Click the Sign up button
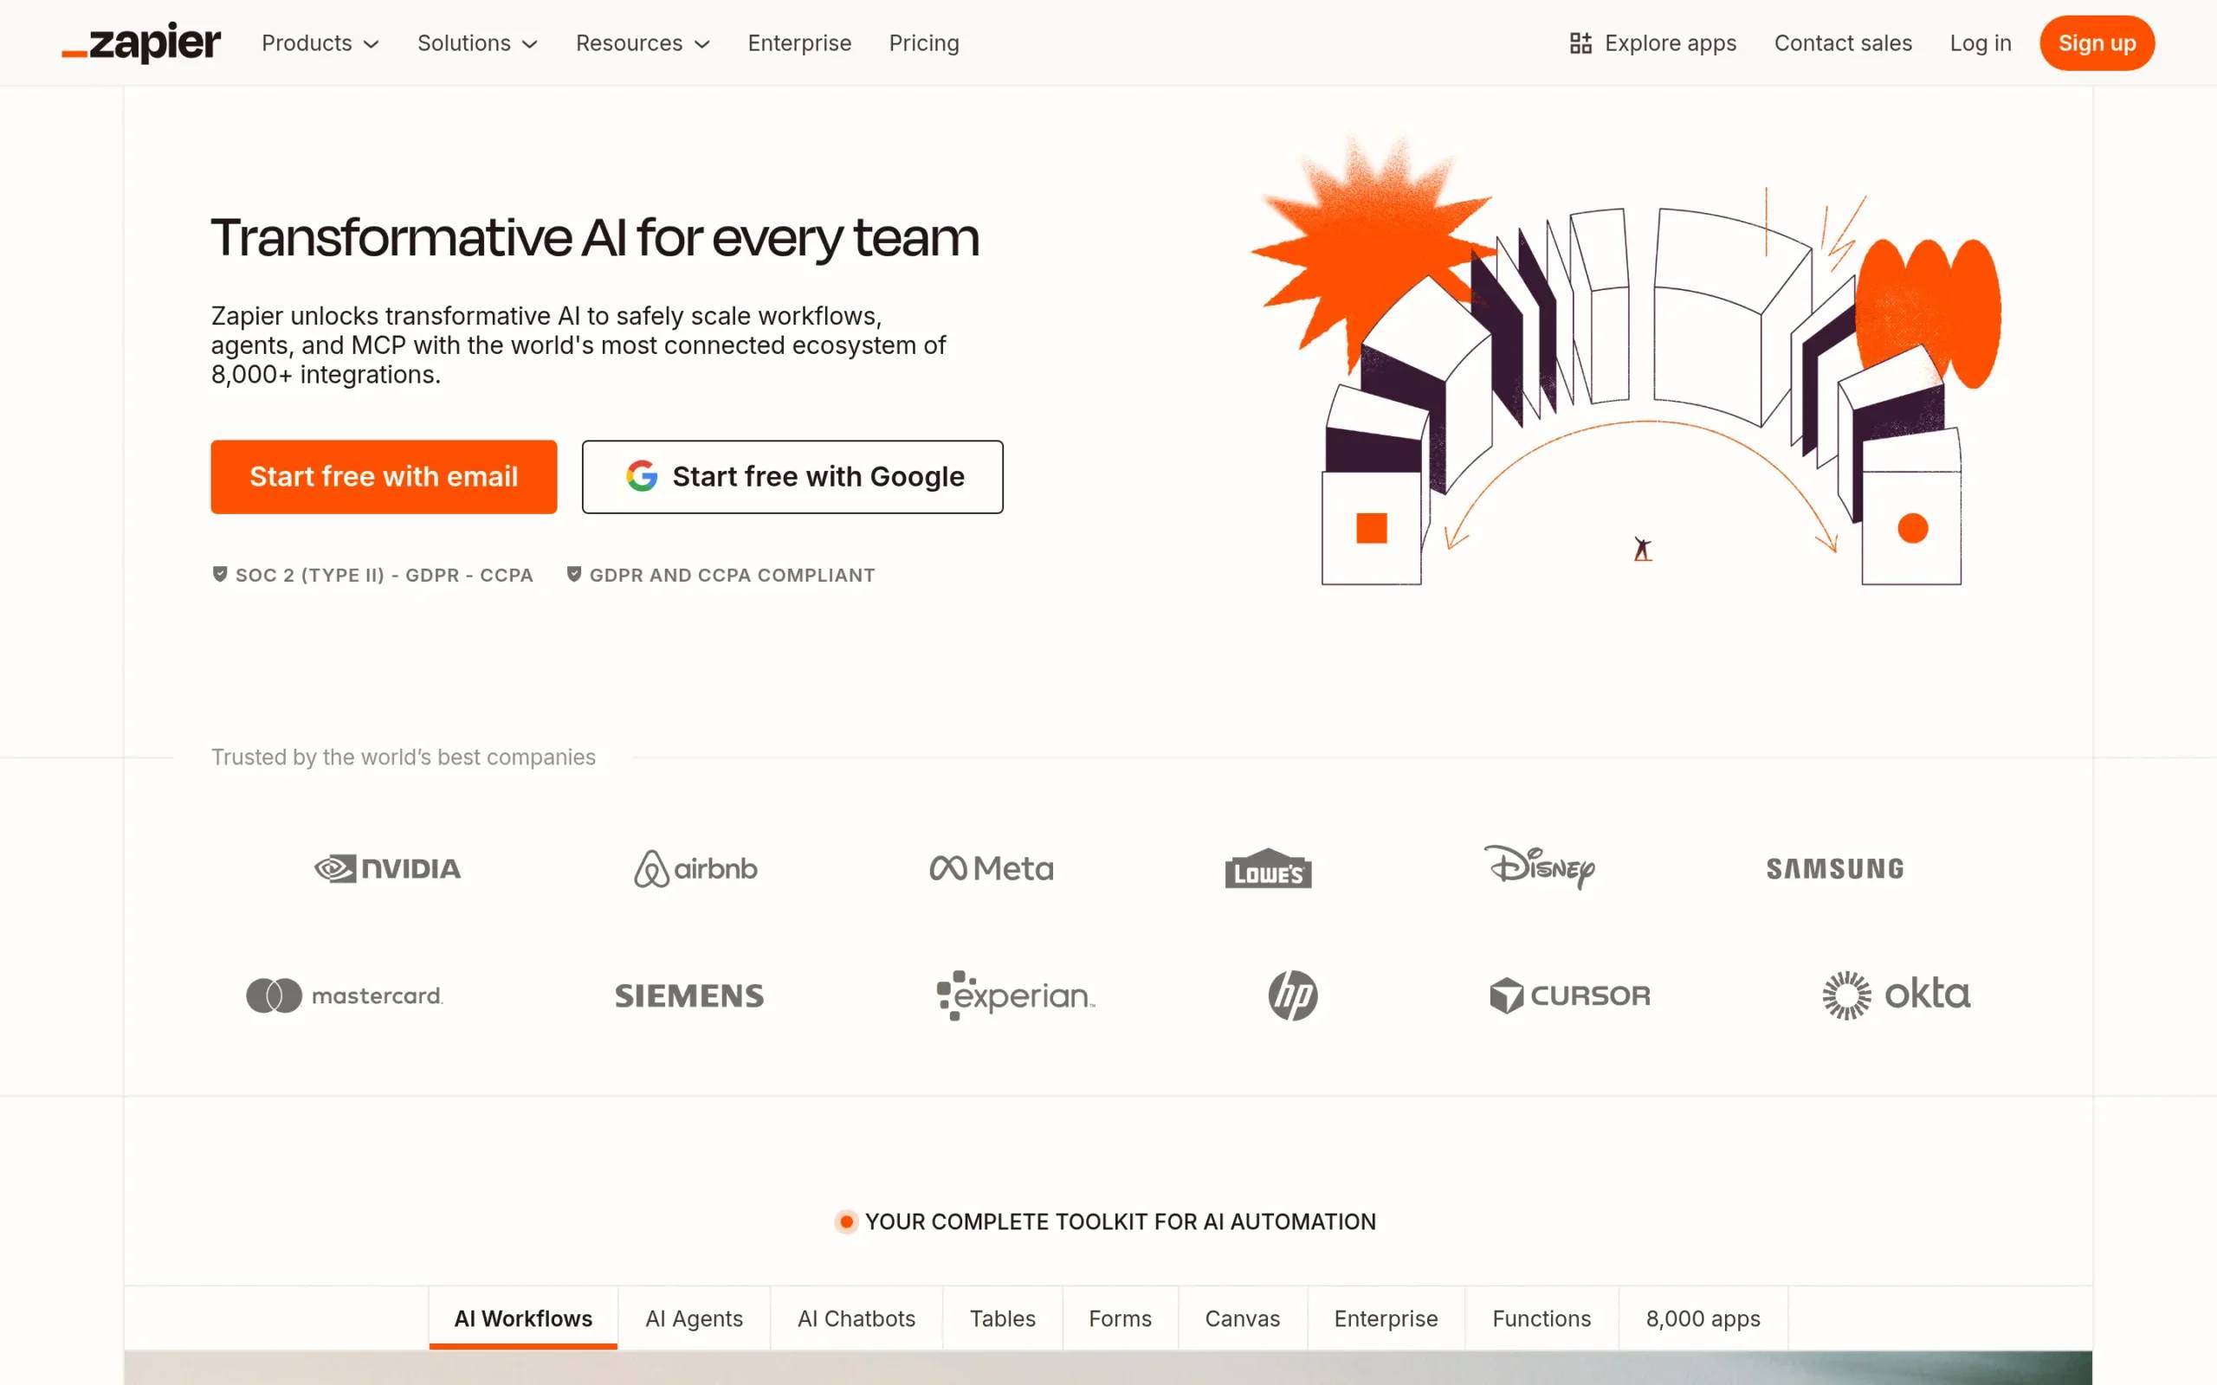2217x1385 pixels. 2096,42
